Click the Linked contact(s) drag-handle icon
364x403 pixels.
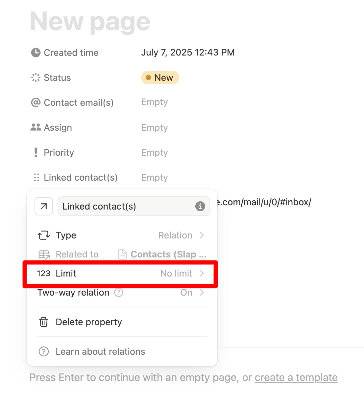pyautogui.click(x=36, y=177)
